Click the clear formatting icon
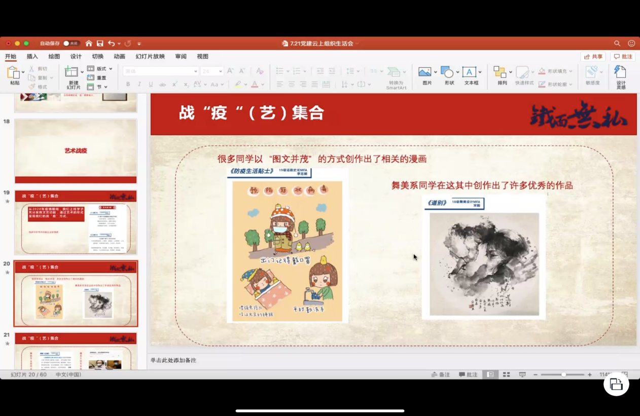This screenshot has width=640, height=416. 260,71
